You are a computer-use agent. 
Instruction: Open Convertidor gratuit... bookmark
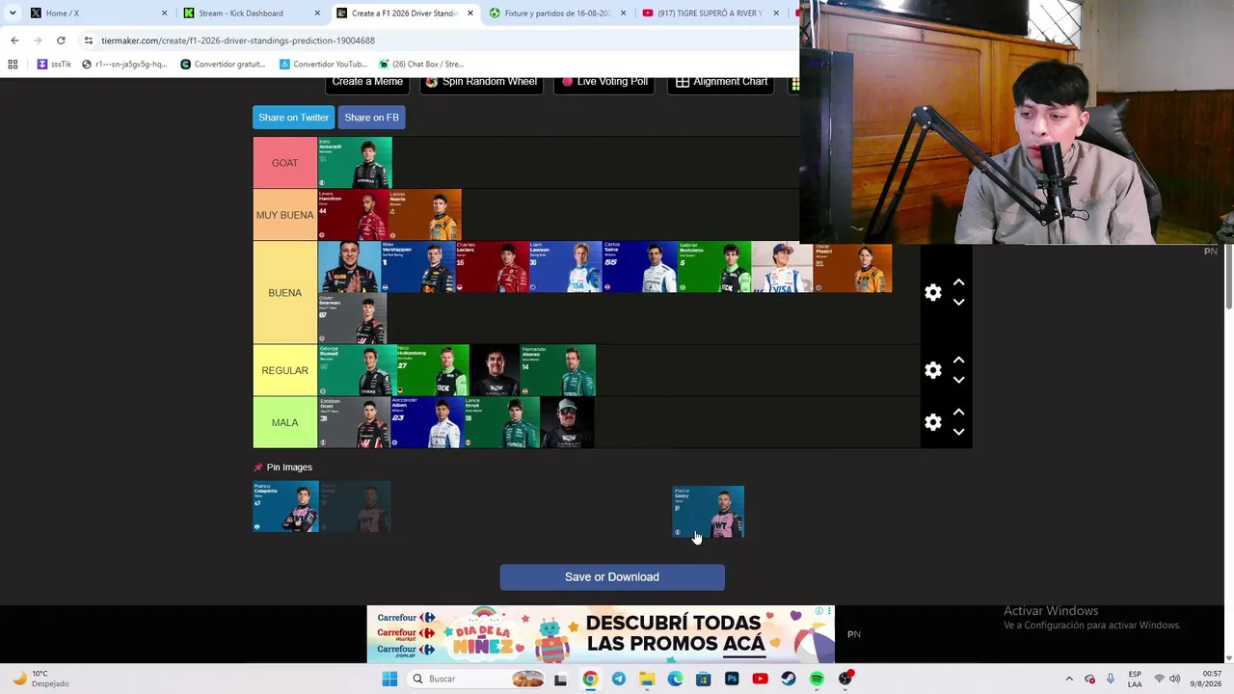click(223, 65)
